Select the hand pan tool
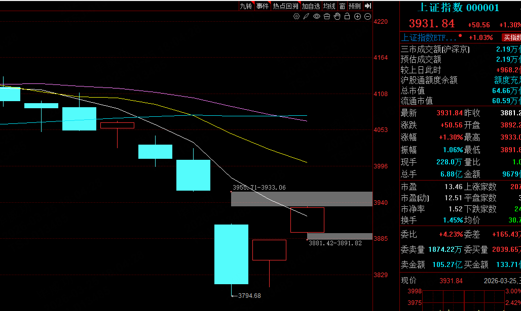This screenshot has height=311, width=521. 337,16
